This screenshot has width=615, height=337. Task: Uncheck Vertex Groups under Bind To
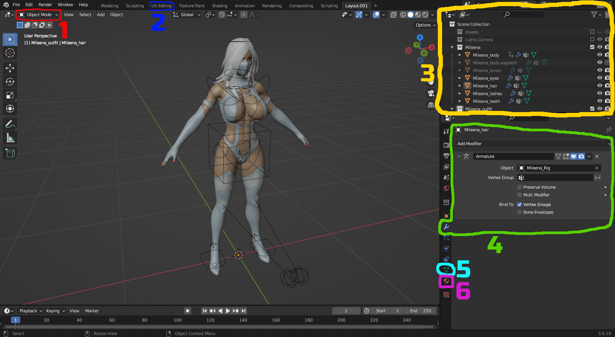(519, 205)
